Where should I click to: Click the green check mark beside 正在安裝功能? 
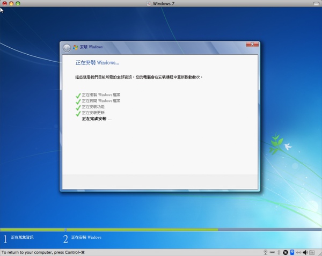point(78,107)
